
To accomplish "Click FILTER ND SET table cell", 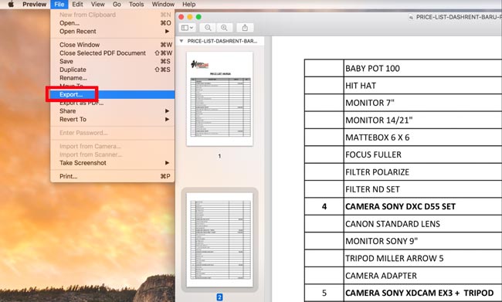I will [422, 189].
